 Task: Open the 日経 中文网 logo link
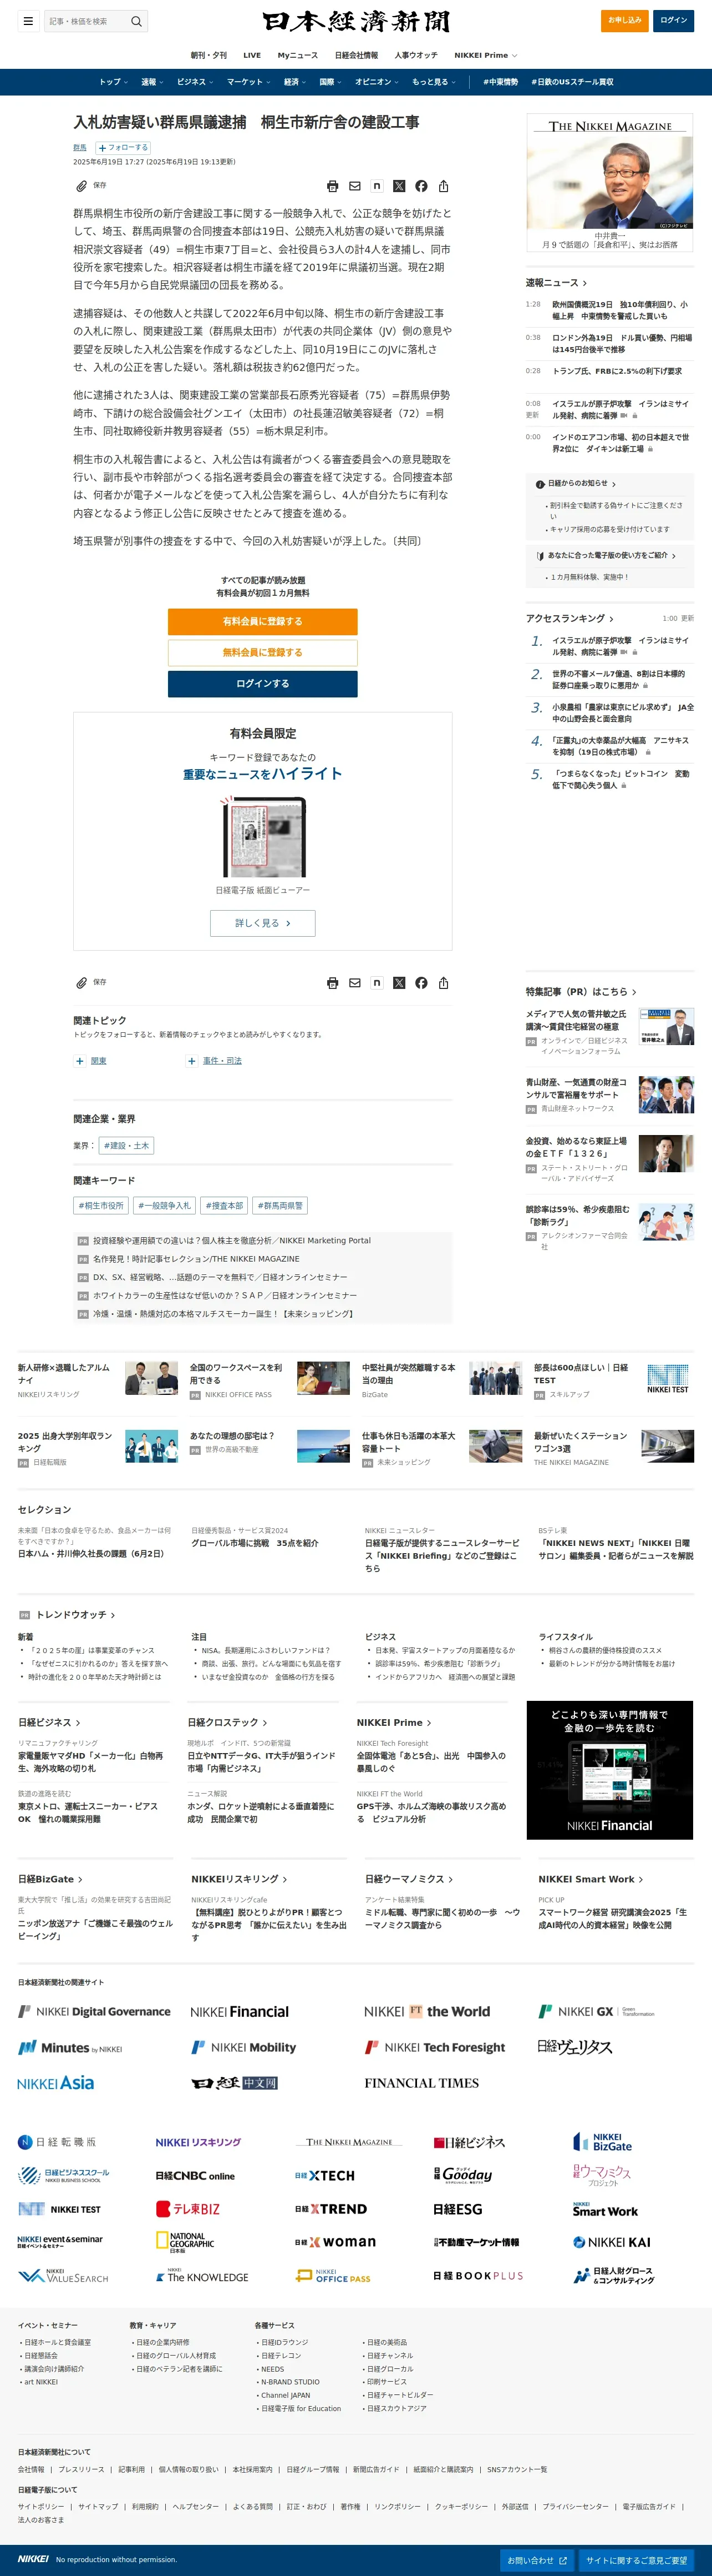click(235, 2083)
